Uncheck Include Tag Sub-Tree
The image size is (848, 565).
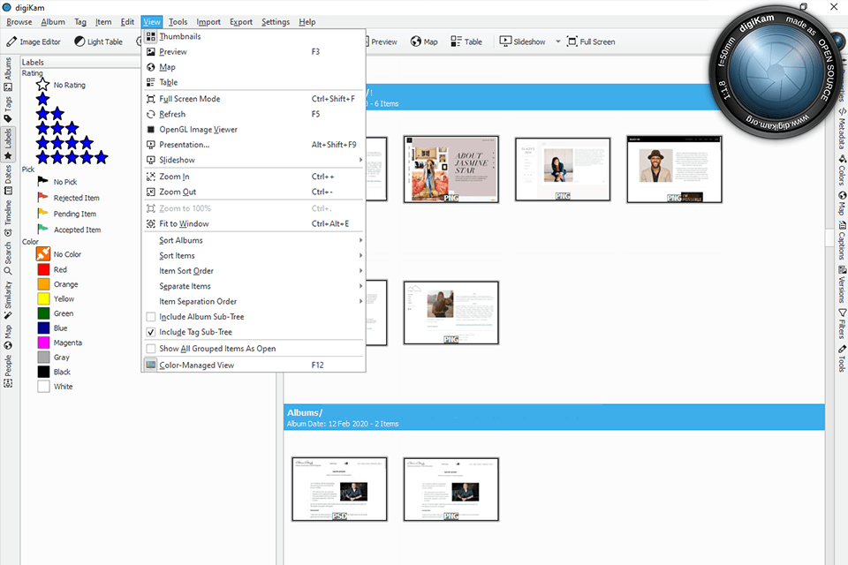coord(151,332)
